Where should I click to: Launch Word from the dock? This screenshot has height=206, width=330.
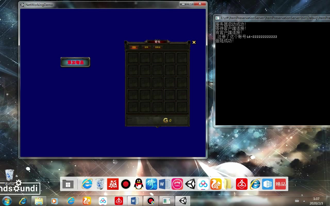pos(164,184)
